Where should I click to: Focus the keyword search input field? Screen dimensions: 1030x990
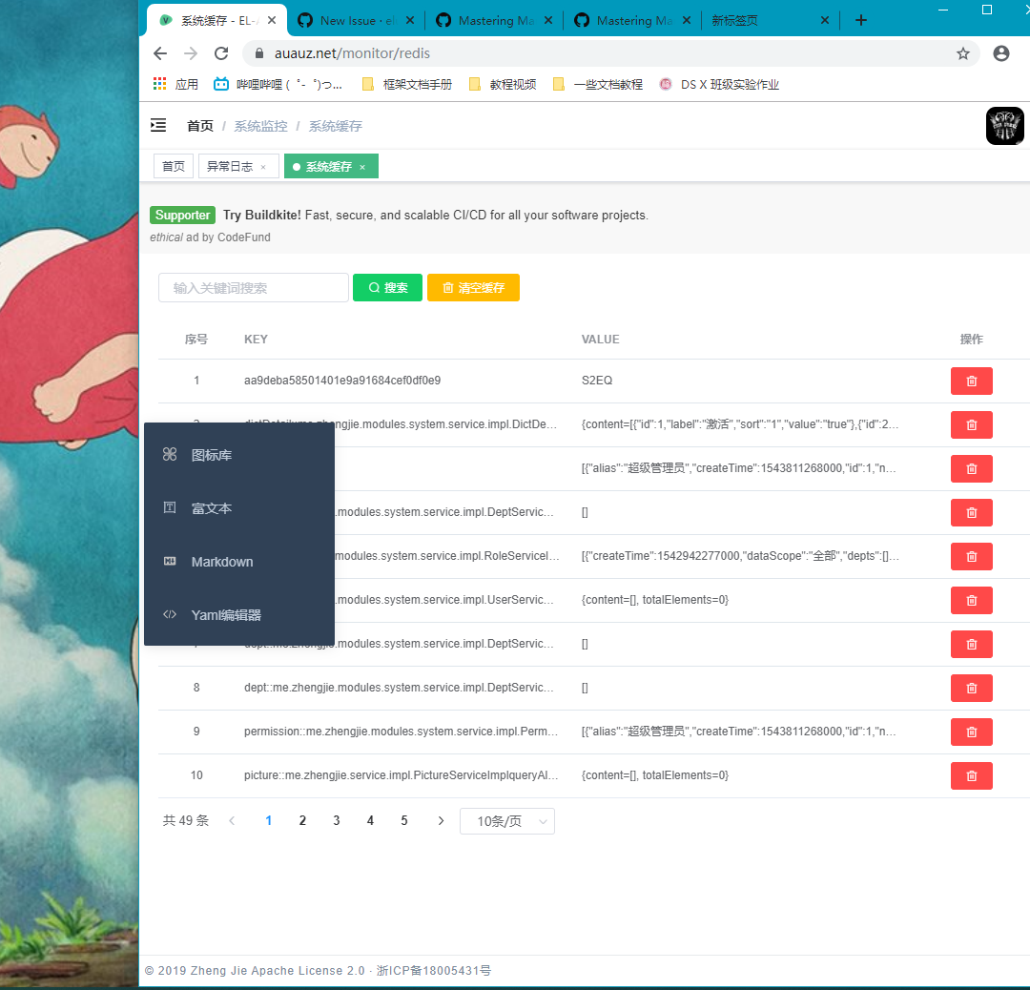point(254,288)
